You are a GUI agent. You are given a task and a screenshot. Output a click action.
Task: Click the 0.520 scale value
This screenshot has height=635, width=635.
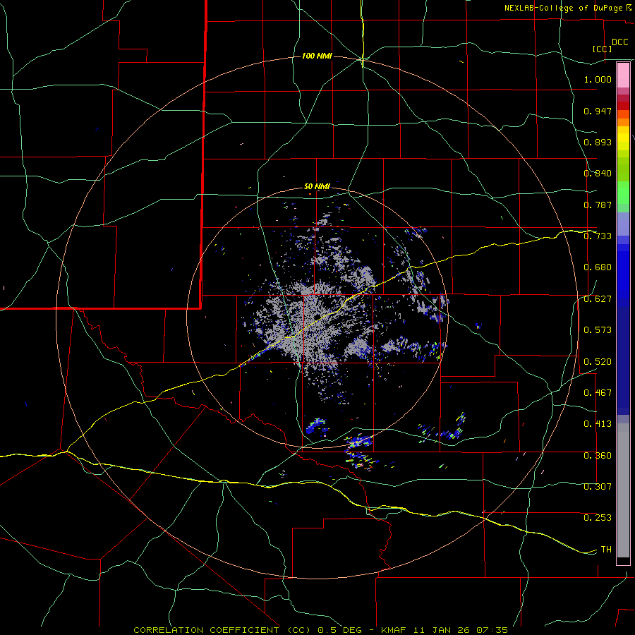[598, 362]
